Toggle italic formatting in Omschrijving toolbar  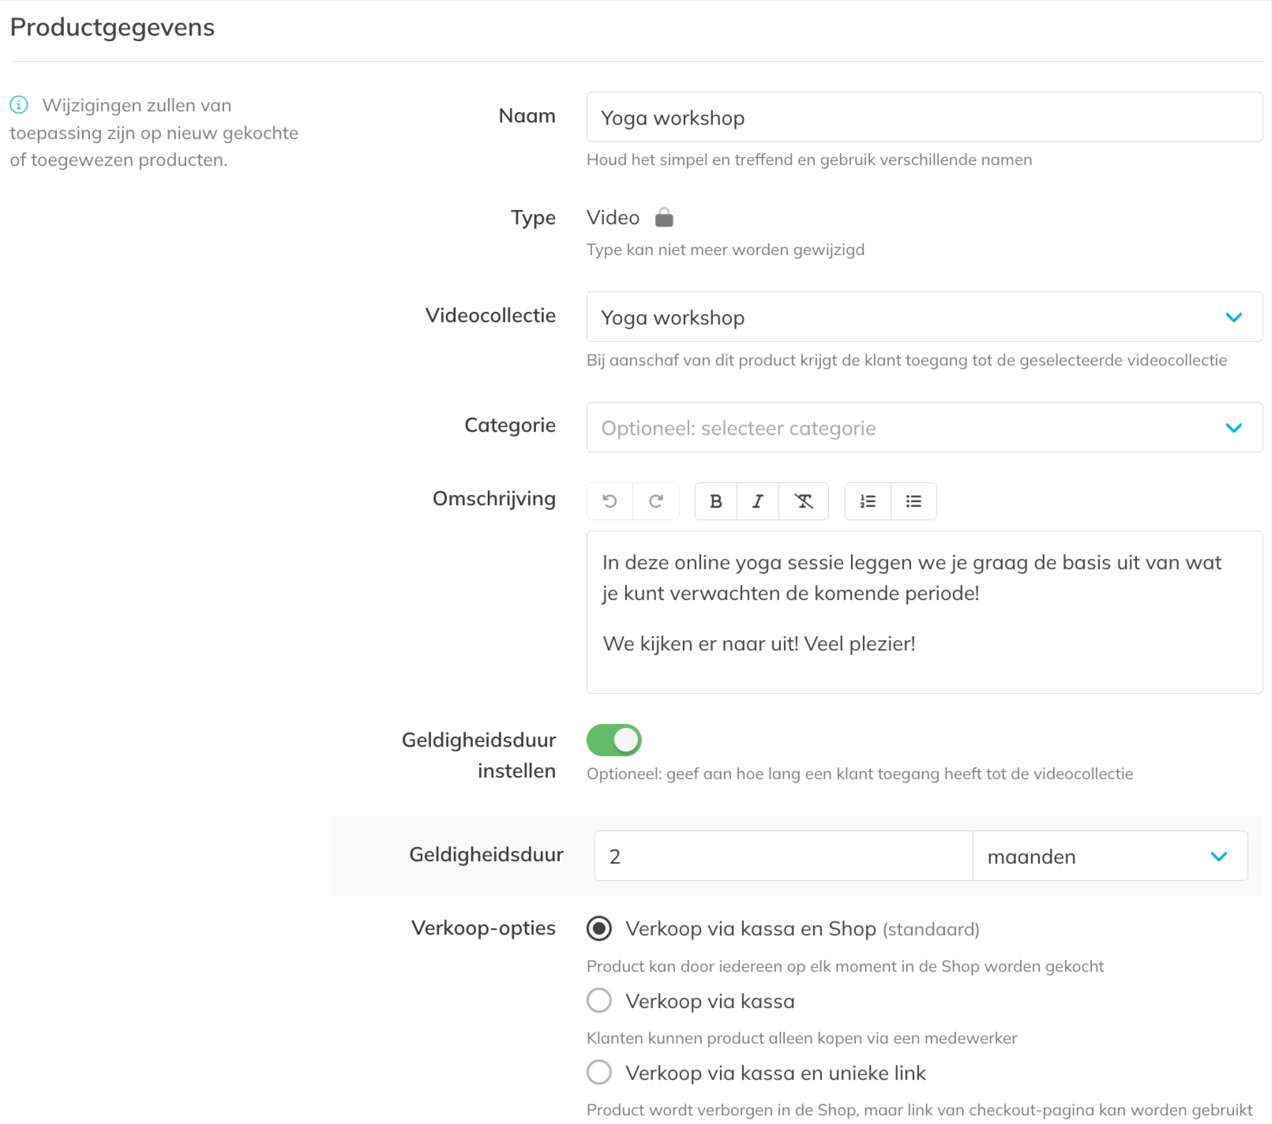tap(758, 501)
